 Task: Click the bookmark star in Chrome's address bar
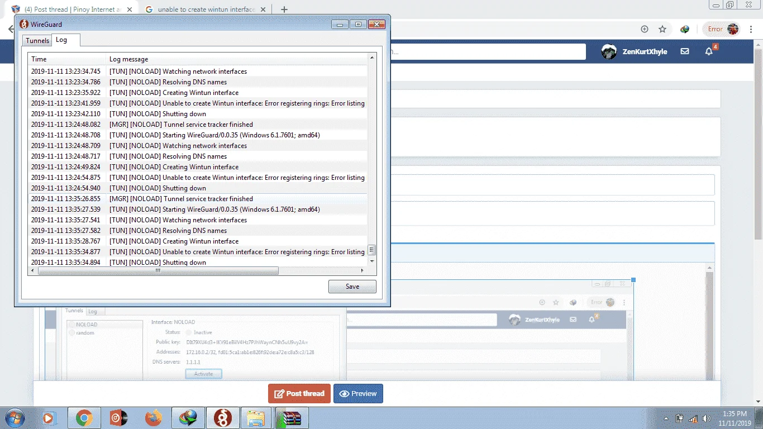tap(662, 29)
